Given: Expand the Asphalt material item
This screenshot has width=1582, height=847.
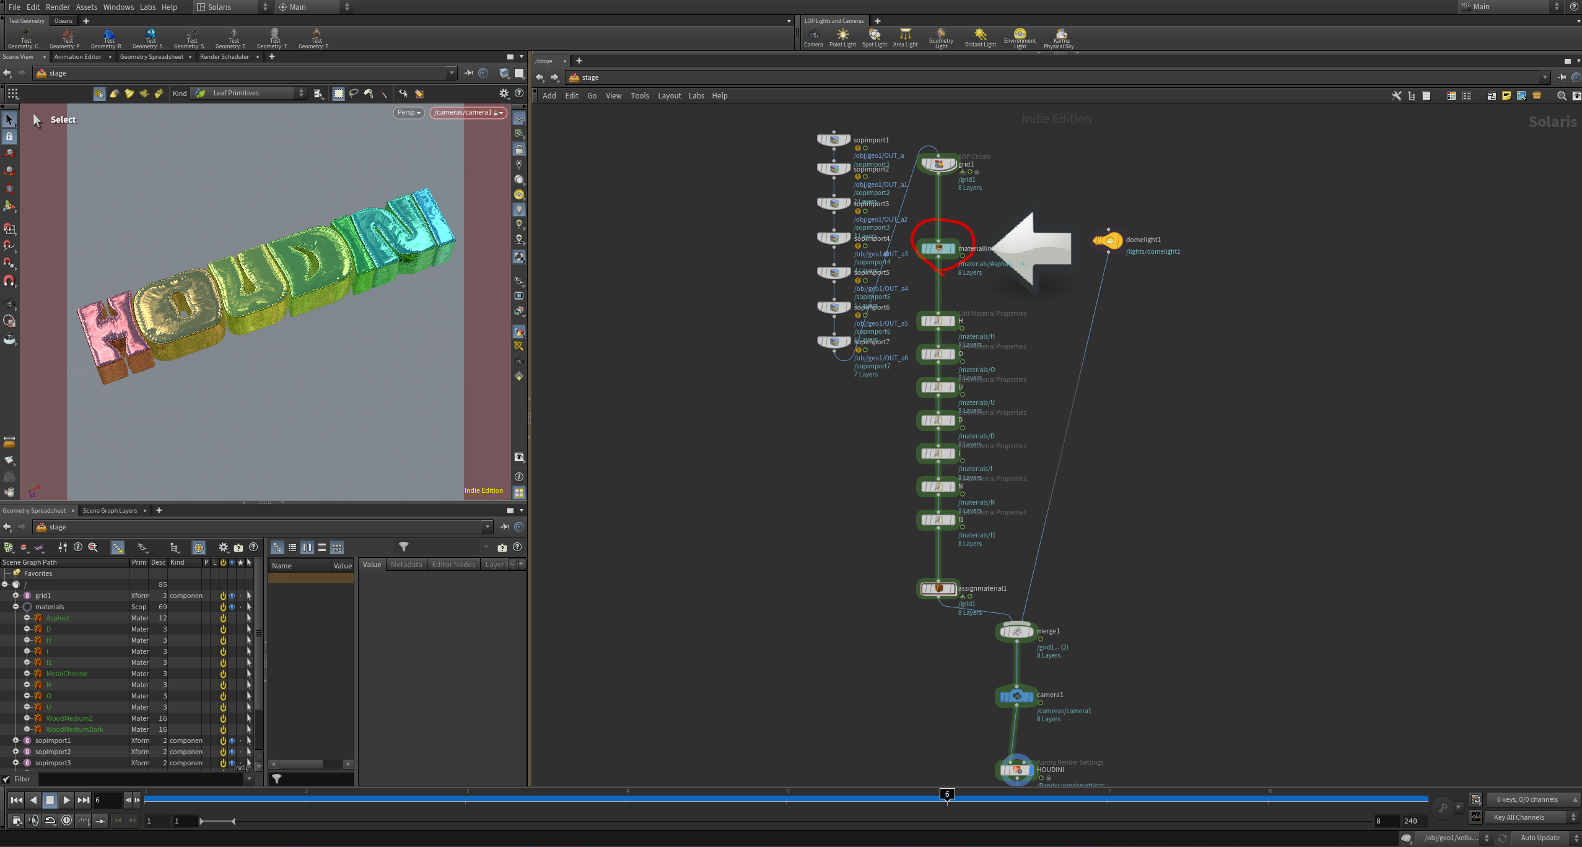Looking at the screenshot, I should pos(27,618).
